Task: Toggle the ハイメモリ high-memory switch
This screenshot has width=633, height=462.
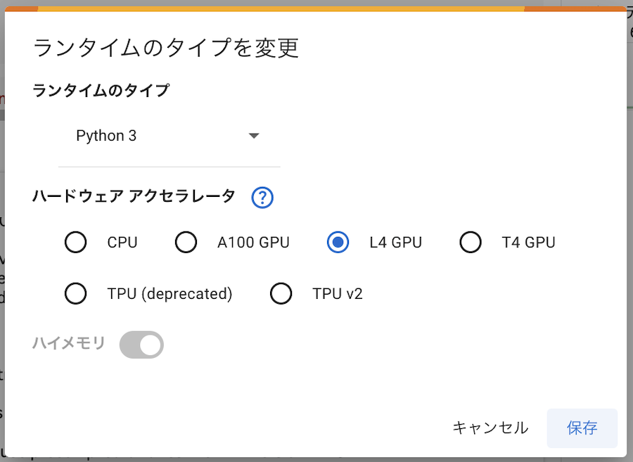Action: coord(141,345)
